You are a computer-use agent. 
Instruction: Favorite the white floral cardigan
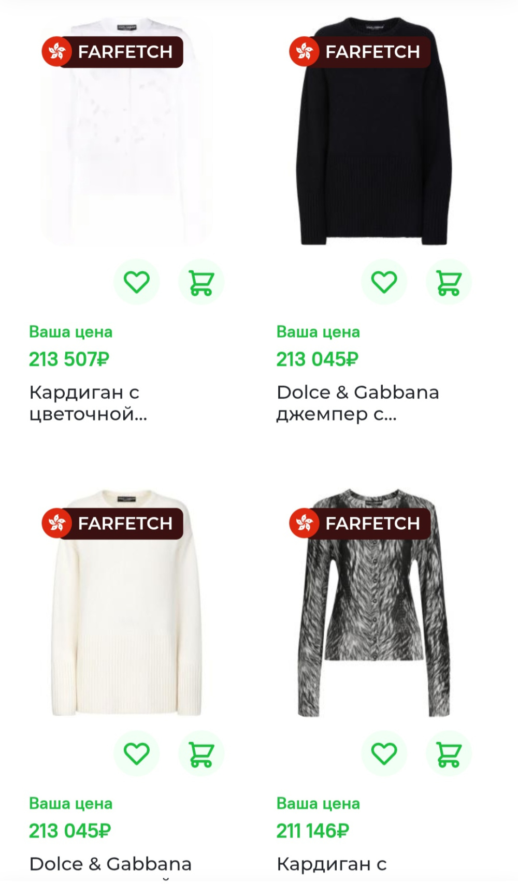click(x=136, y=281)
